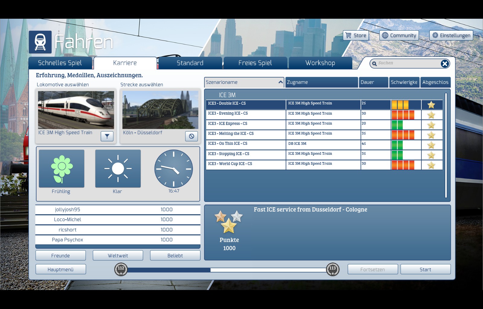Open the Freies Spiel tab
Viewport: 483px width, 309px height.
coord(255,63)
